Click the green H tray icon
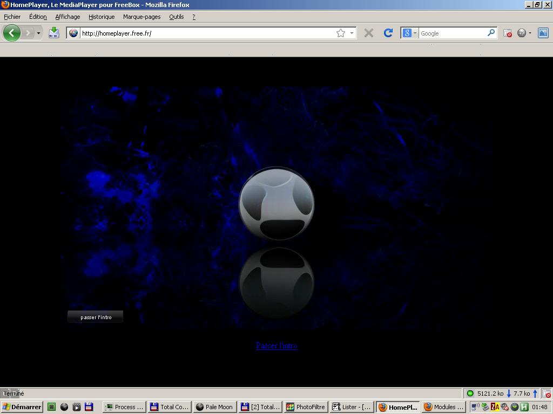Image resolution: width=553 pixels, height=414 pixels. pos(524,407)
